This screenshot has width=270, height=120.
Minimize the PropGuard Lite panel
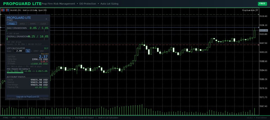(x=46, y=19)
